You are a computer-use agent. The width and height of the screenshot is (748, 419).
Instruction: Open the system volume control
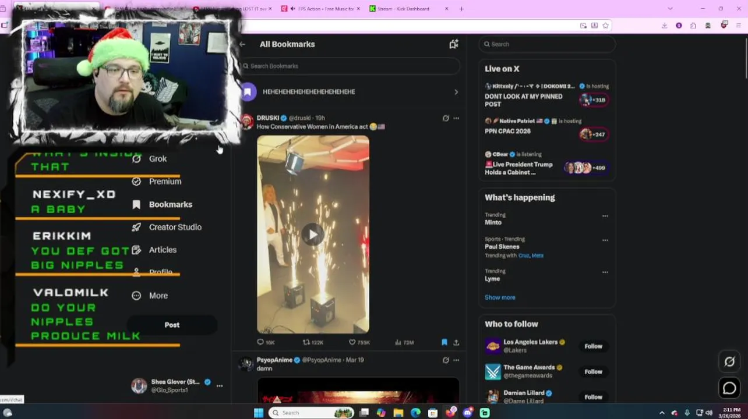pos(709,413)
